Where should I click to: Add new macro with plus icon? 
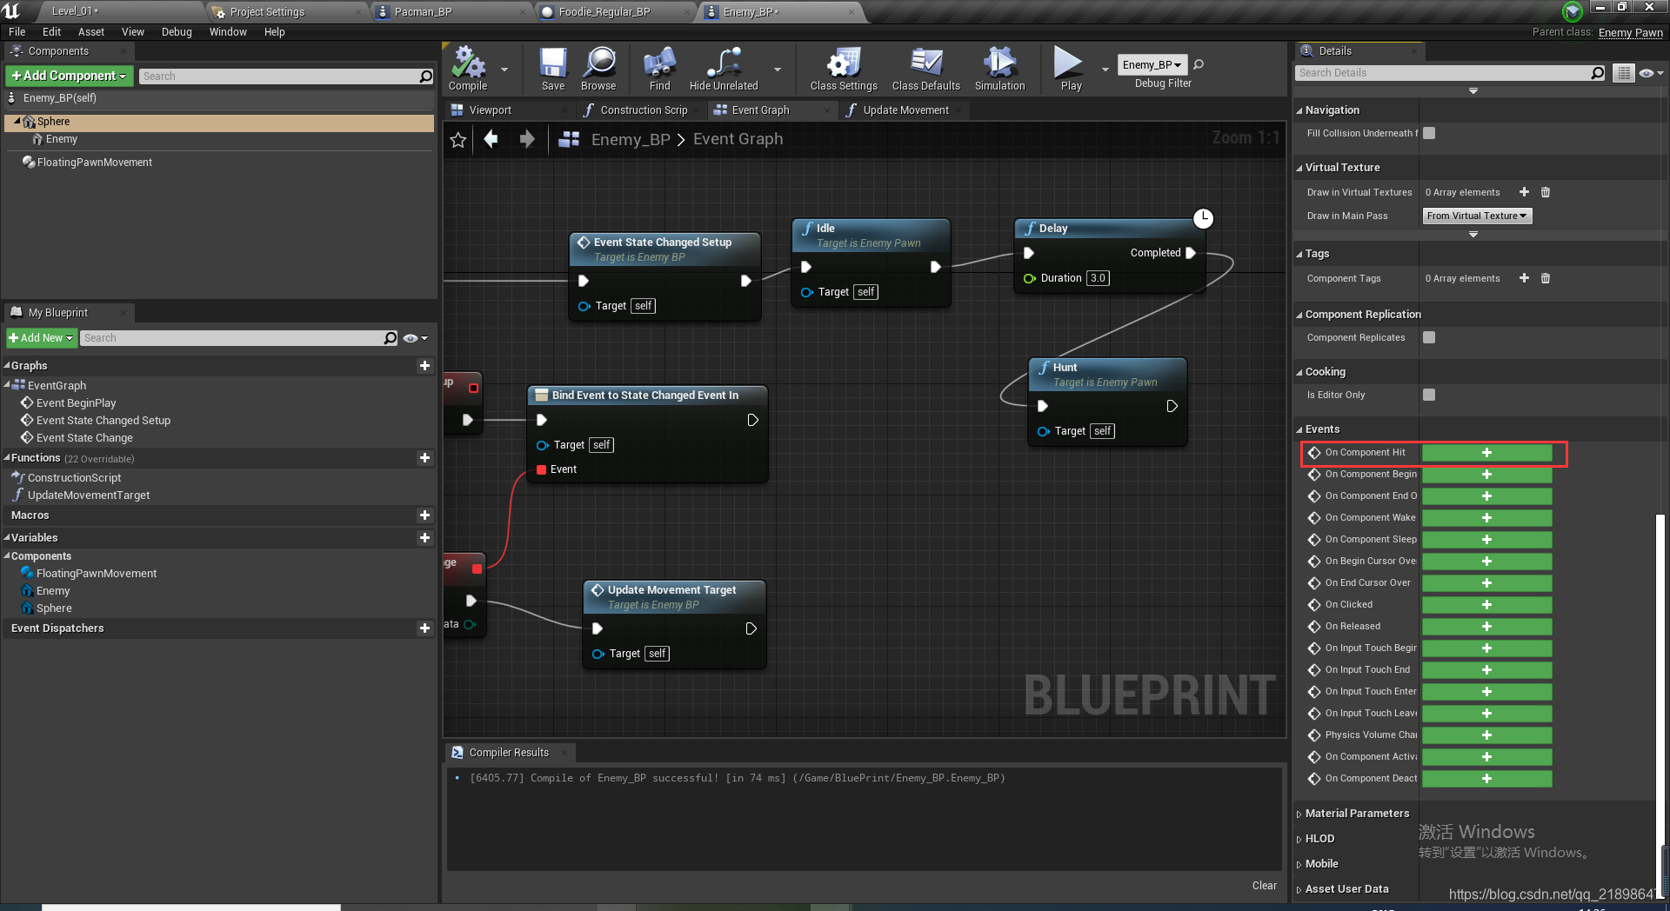(x=424, y=515)
